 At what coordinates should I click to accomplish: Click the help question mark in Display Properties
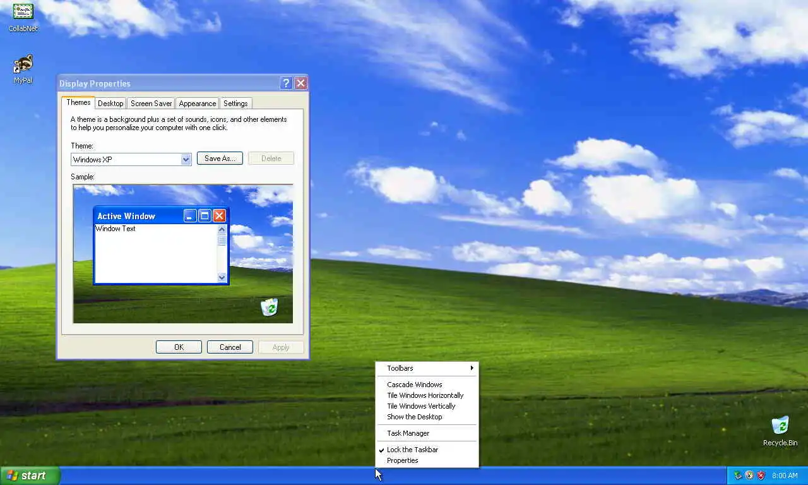pos(286,83)
